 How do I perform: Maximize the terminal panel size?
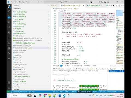119,66
